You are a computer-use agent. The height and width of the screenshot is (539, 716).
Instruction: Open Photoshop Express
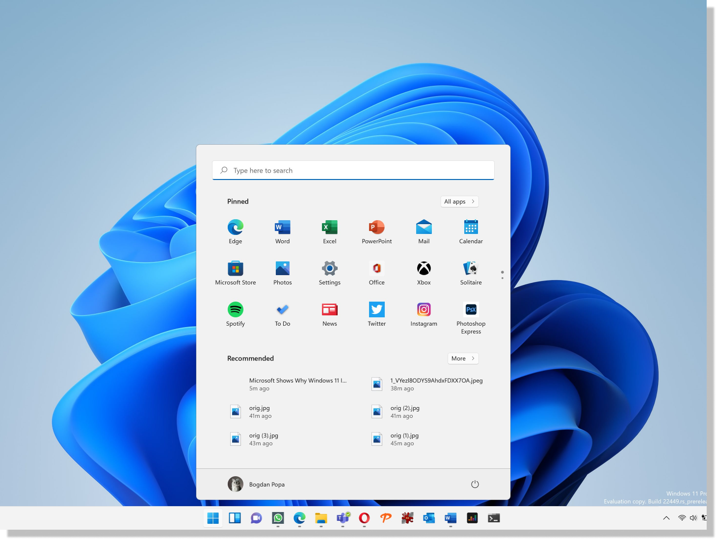[x=471, y=318]
